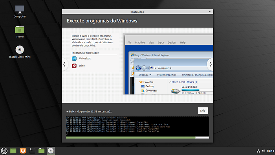Click the View menu in slideshow image
Screen dimensions: 275x155
[x=151, y=42]
